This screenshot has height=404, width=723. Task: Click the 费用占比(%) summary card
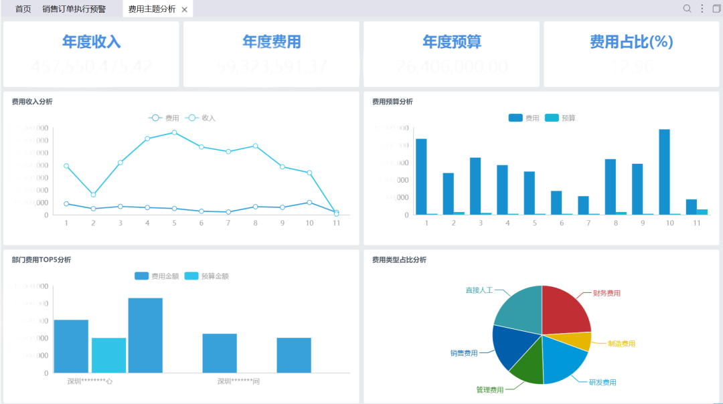(x=631, y=54)
